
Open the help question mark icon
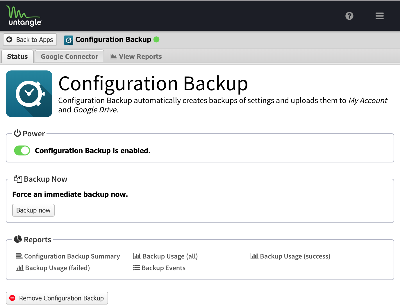349,16
